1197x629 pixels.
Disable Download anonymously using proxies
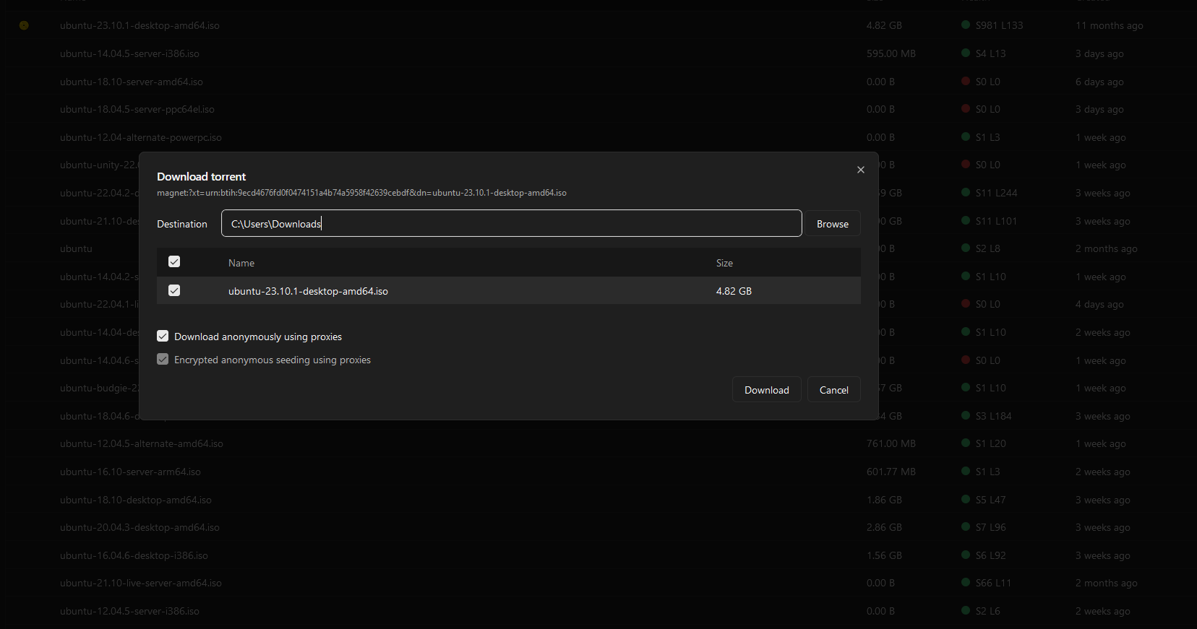point(163,337)
